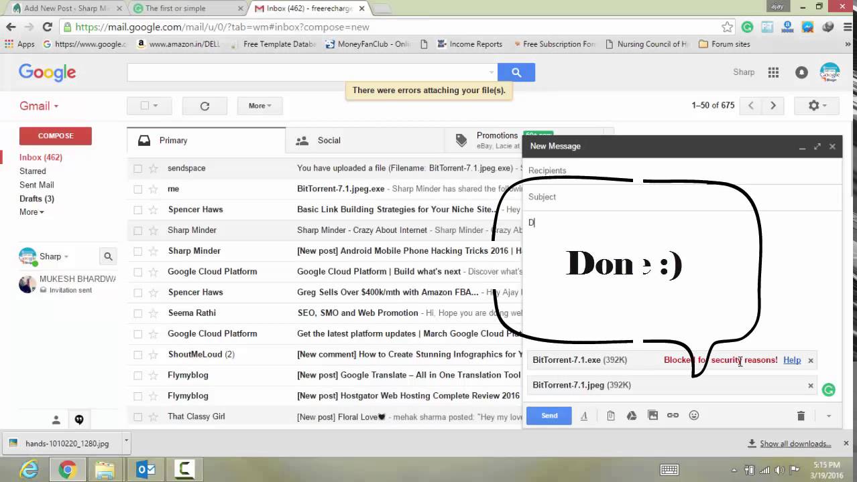The image size is (857, 482).
Task: Open Hangouts conversations icon
Action: coord(79,420)
